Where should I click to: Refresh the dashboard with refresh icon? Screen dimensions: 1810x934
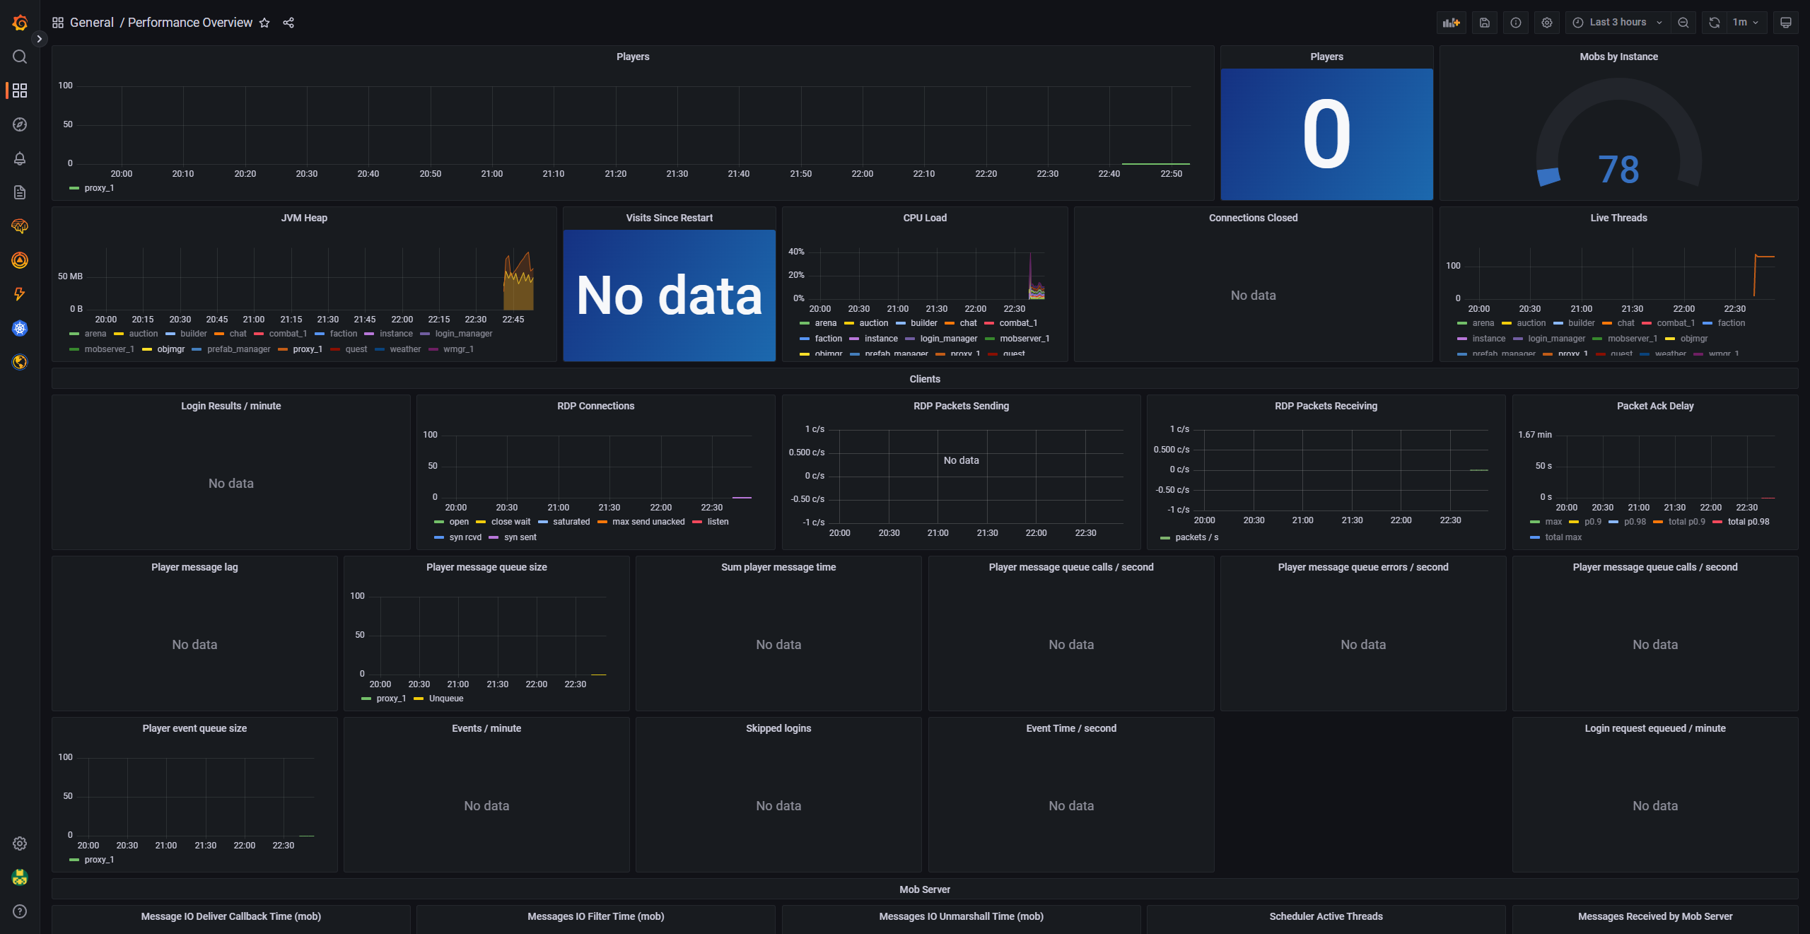(x=1715, y=23)
